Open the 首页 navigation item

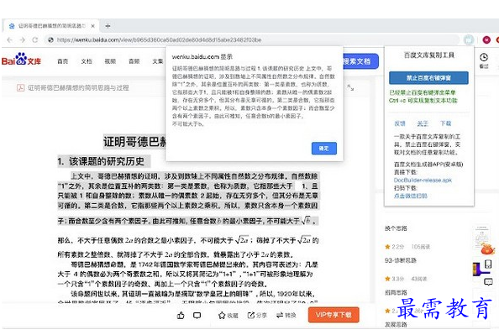click(x=63, y=61)
